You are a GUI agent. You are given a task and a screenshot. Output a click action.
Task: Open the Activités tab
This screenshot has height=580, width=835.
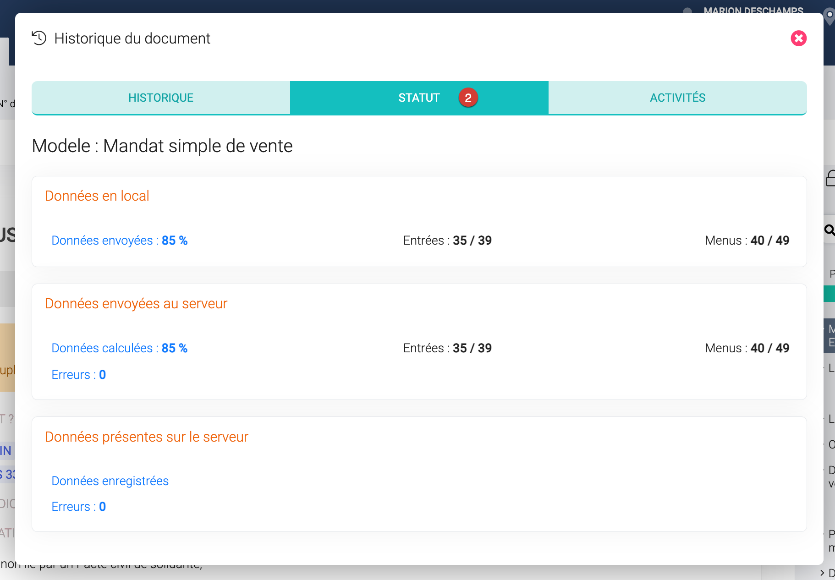click(x=677, y=98)
